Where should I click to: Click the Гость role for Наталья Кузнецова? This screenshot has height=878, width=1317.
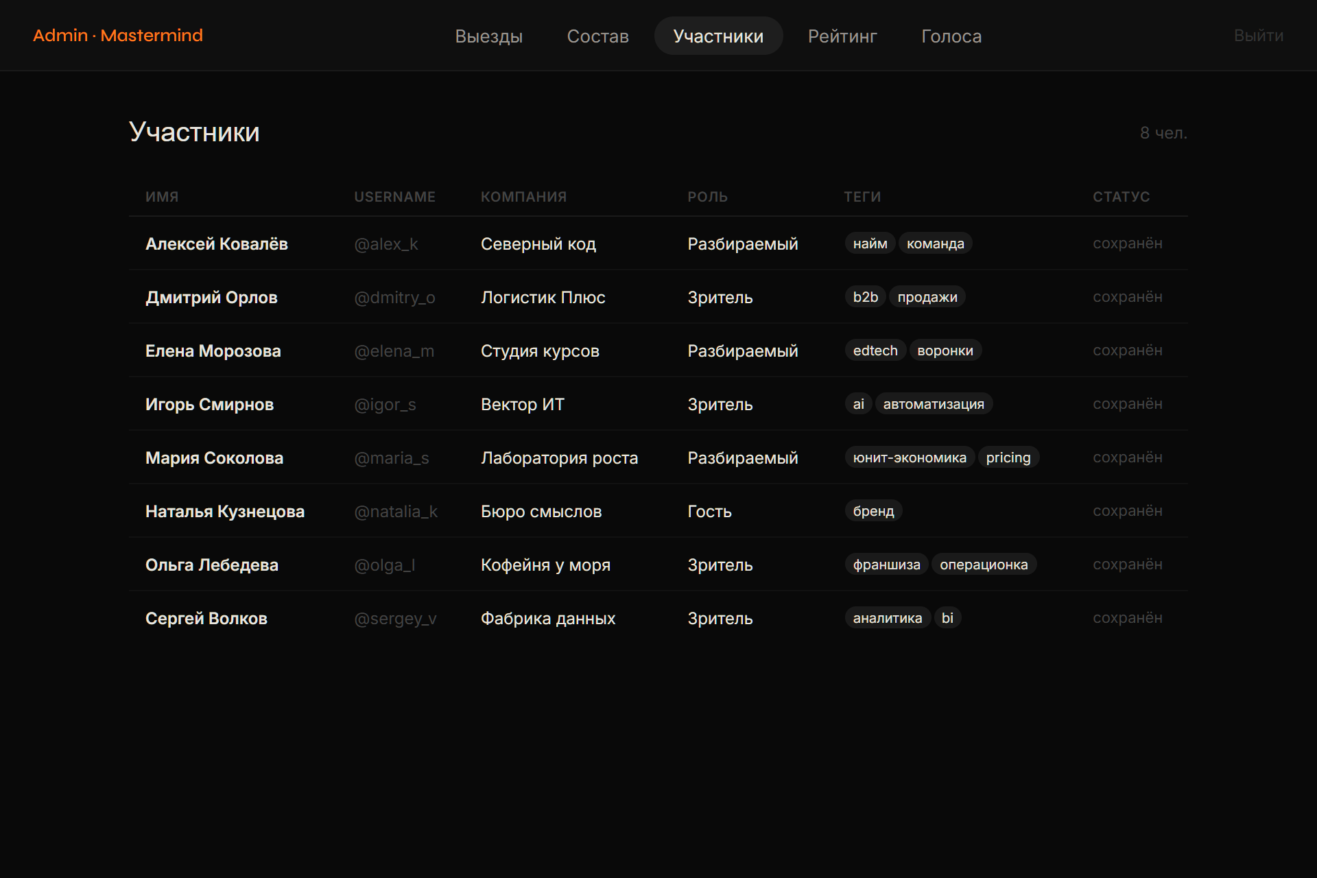(x=710, y=511)
